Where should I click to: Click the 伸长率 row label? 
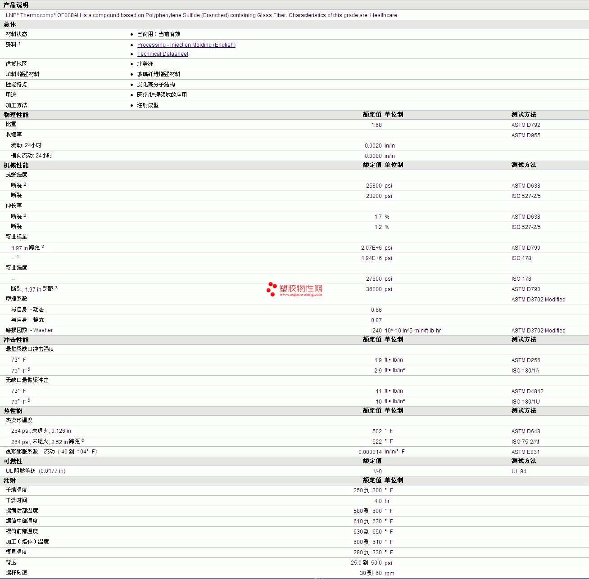pyautogui.click(x=14, y=206)
